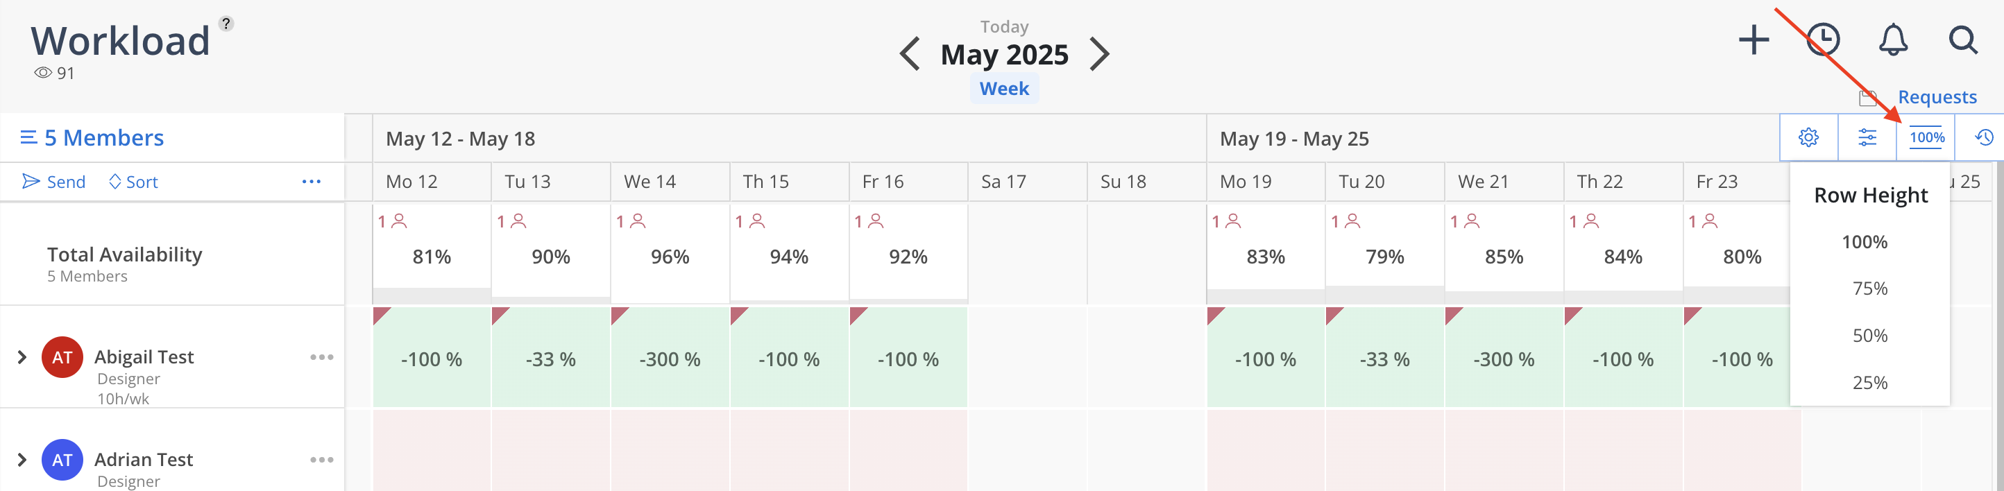Image resolution: width=2004 pixels, height=491 pixels.
Task: Expand Abigail Test row
Action: (x=22, y=356)
